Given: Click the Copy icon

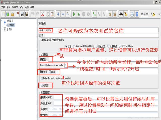Looking at the screenshot, I should click(x=47, y=14).
